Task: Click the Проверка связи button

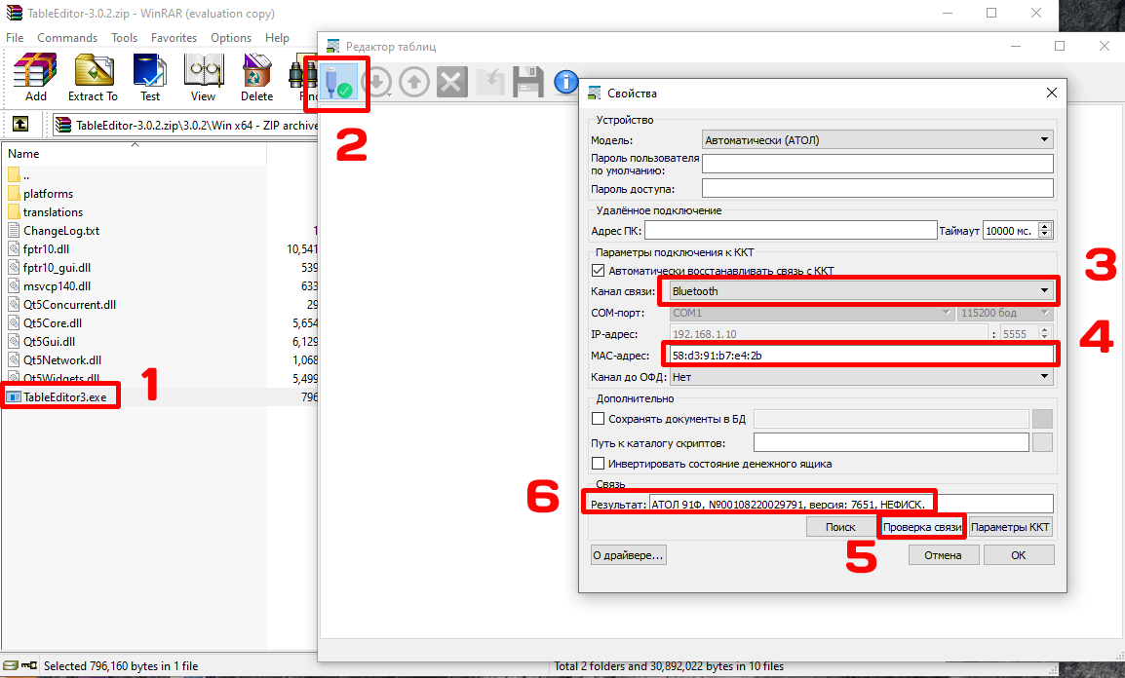Action: tap(921, 527)
